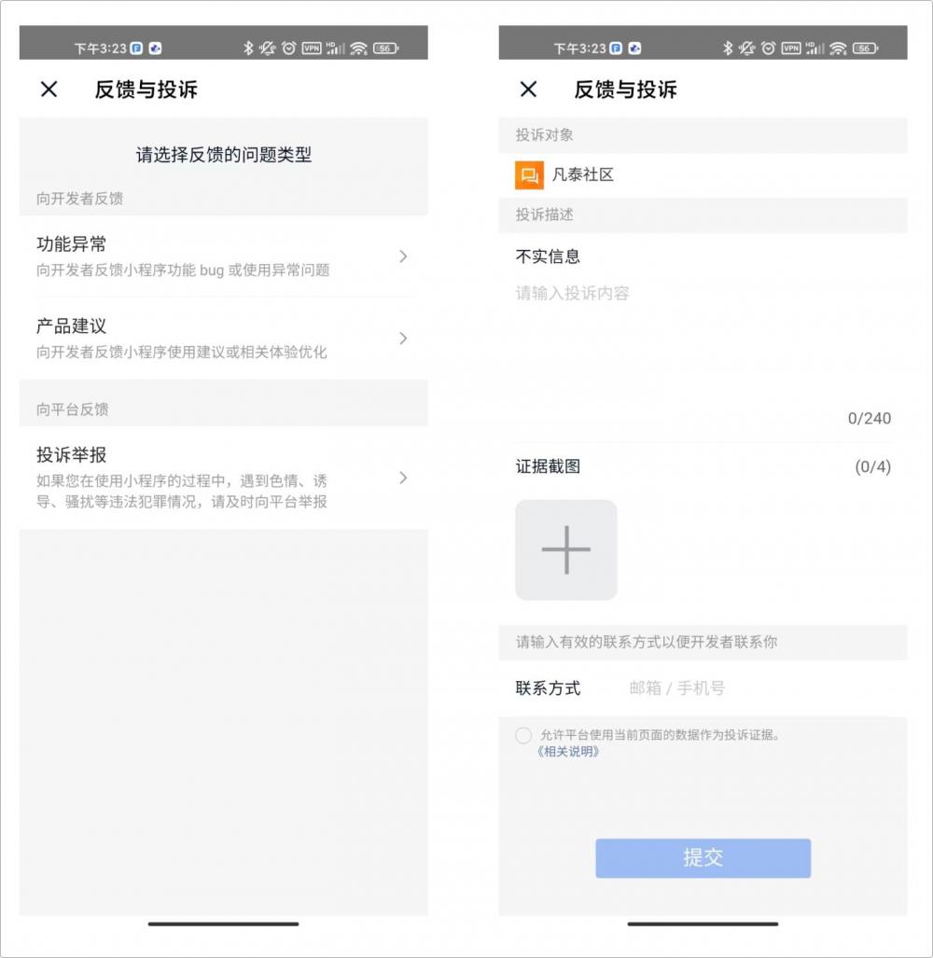Select the 投诉举报 report option
933x958 pixels.
pyautogui.click(x=224, y=478)
